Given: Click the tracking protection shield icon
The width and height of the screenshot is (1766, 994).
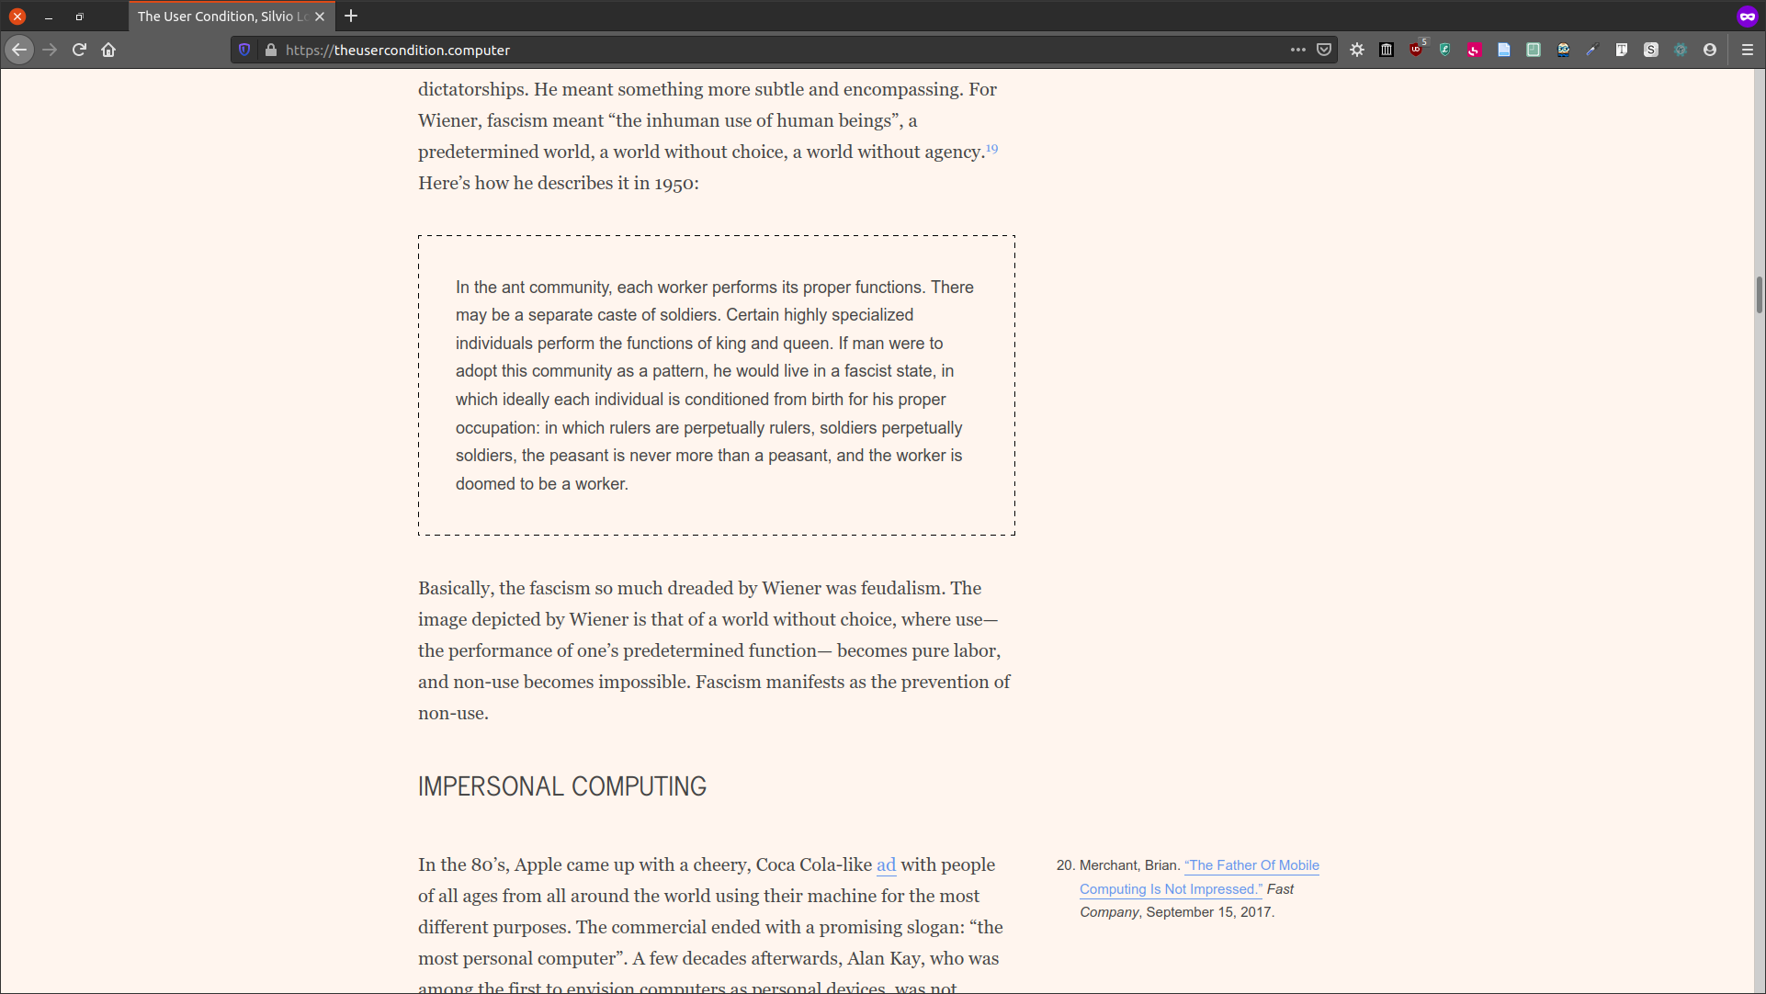Looking at the screenshot, I should click(244, 50).
